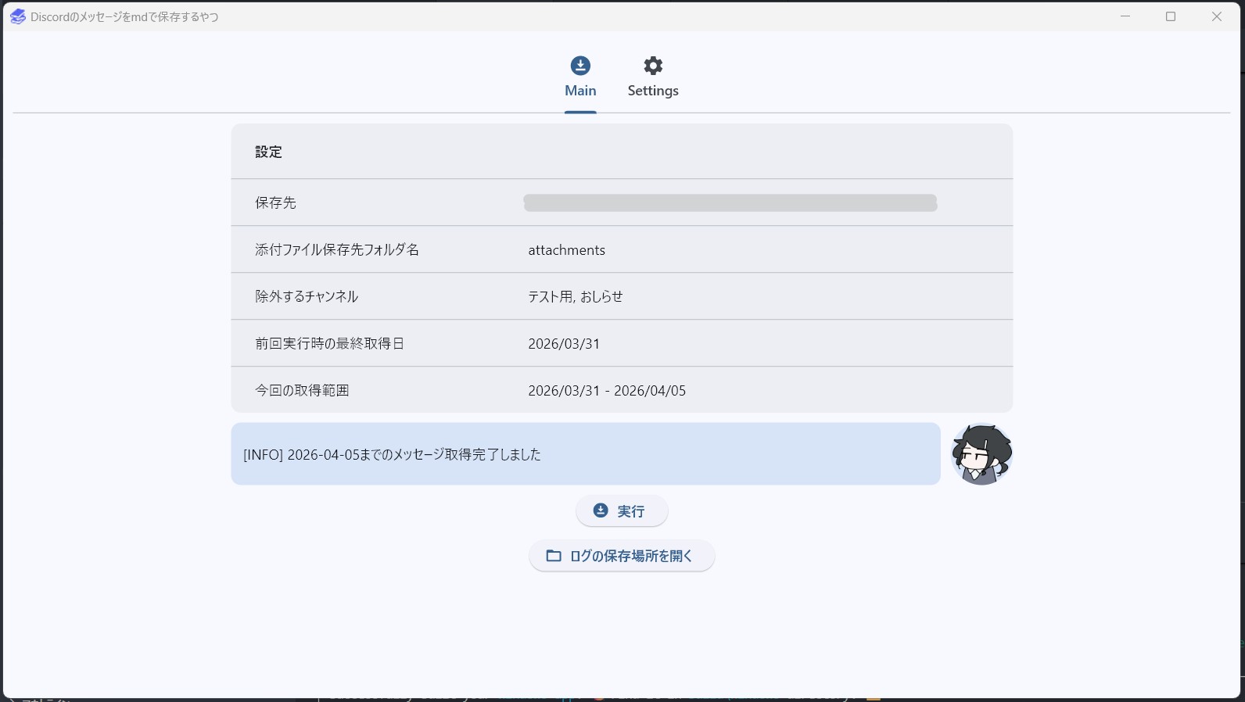The width and height of the screenshot is (1245, 702).
Task: Click the 除外するチャンネル label
Action: coord(307,296)
